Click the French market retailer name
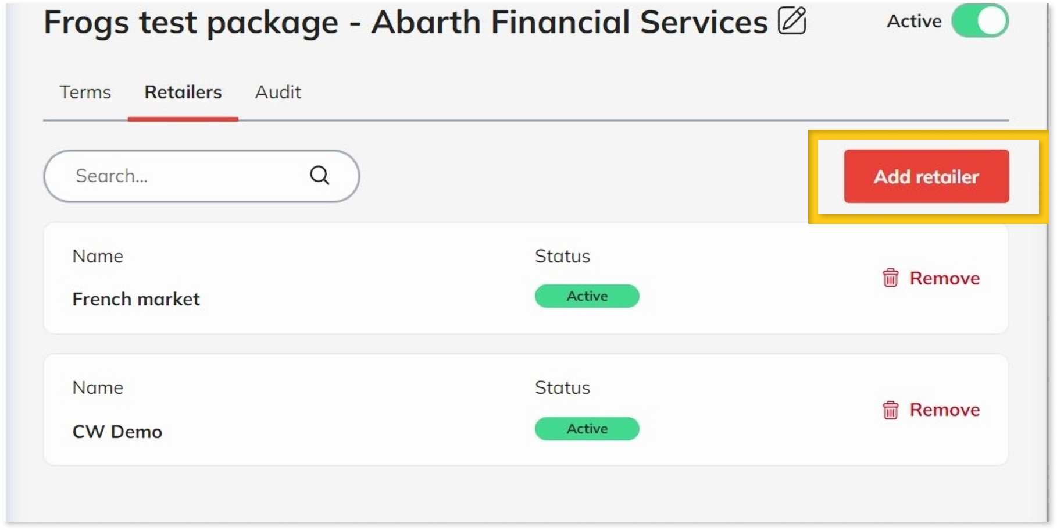 136,299
